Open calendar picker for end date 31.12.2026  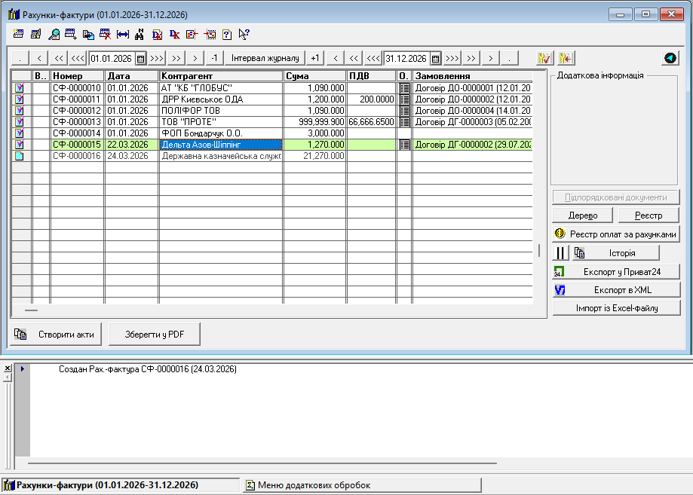435,59
